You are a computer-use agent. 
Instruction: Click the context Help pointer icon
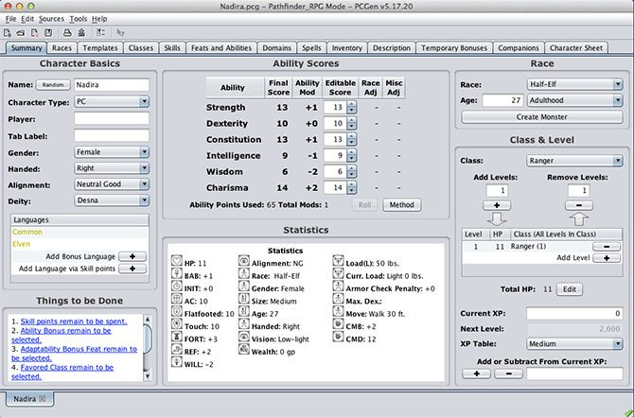coord(120,33)
